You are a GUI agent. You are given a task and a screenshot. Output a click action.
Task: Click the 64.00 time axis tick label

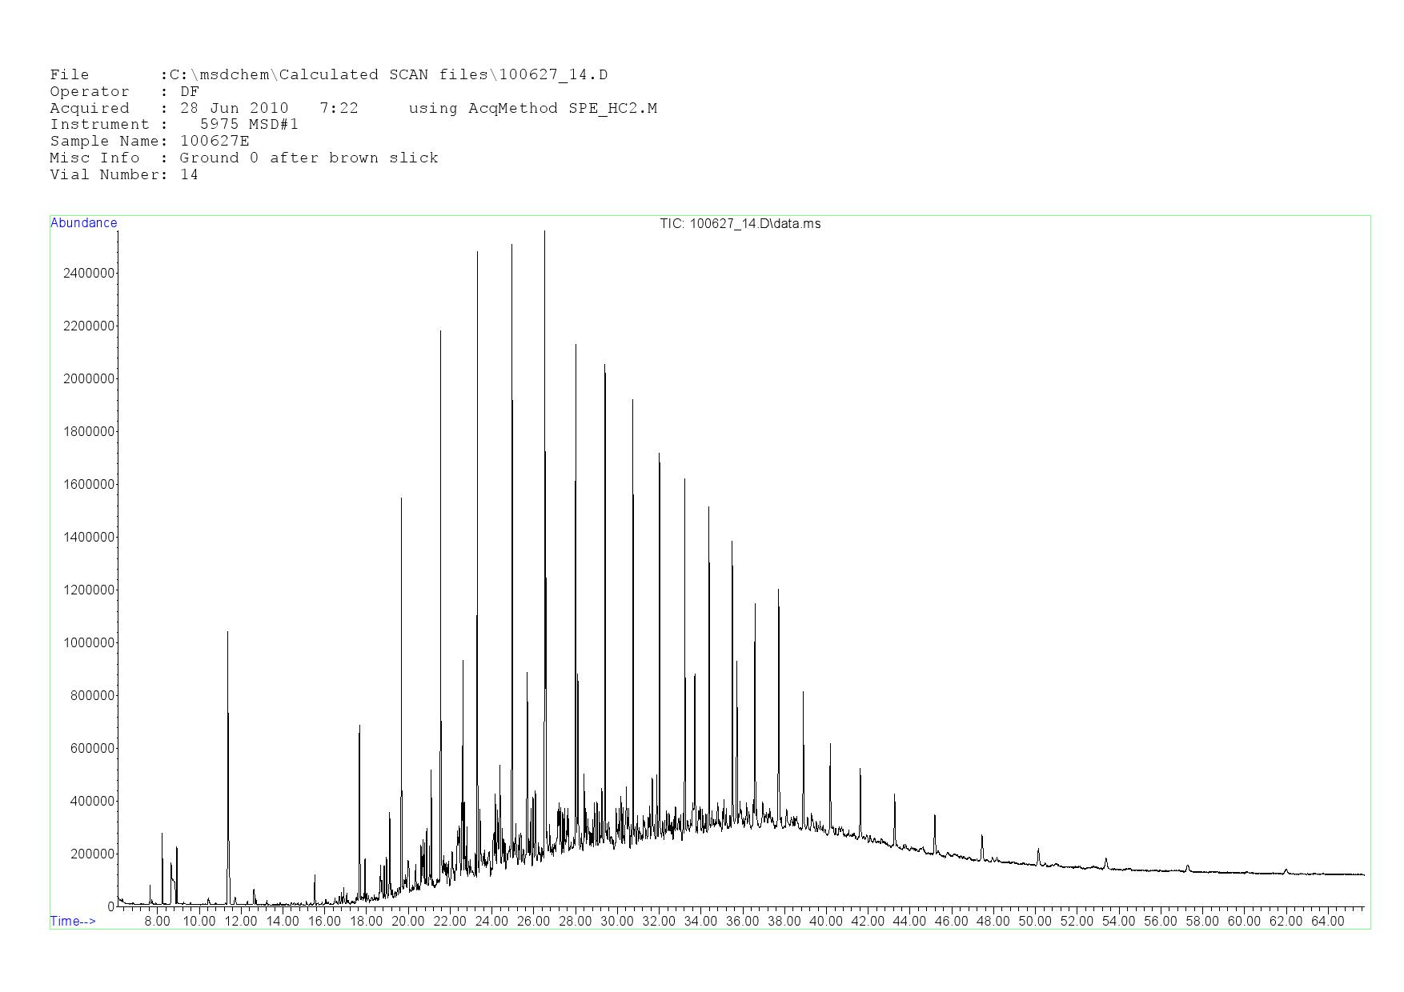1327,922
